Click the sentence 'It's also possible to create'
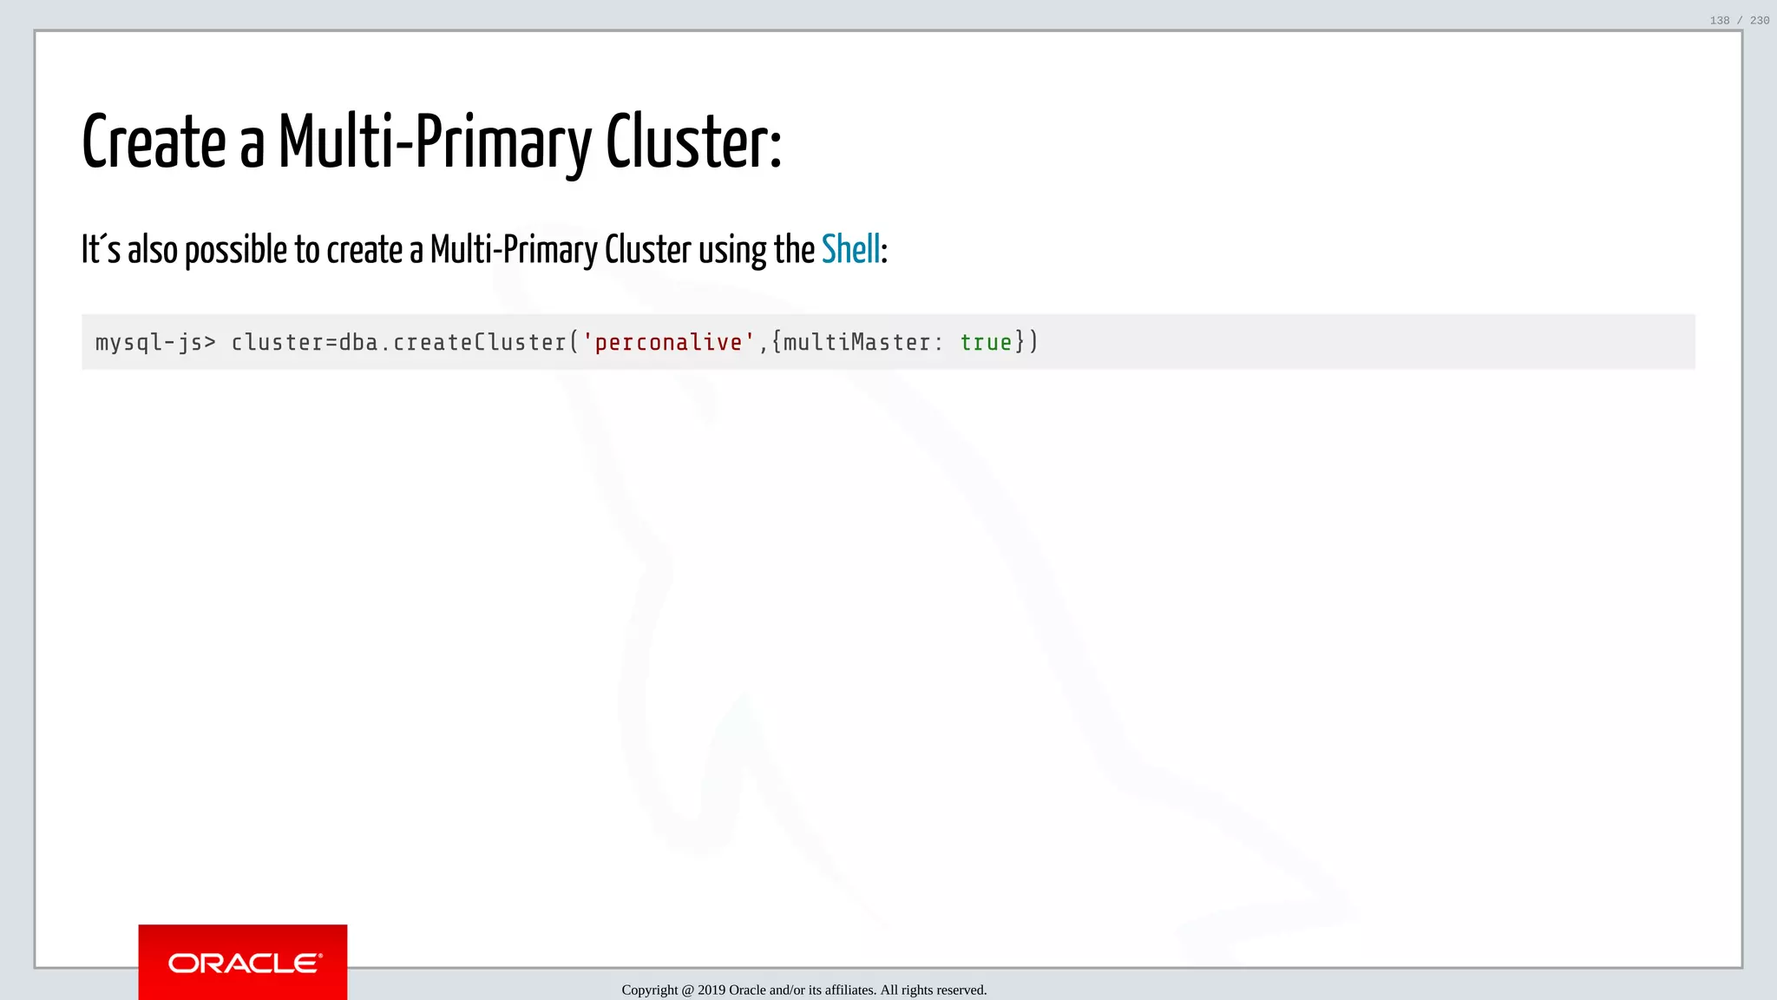This screenshot has width=1777, height=1000. coord(243,250)
